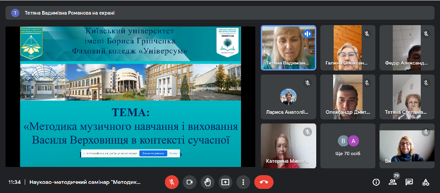Click the Present now screen-share icon
440x193 pixels.
coord(225,182)
